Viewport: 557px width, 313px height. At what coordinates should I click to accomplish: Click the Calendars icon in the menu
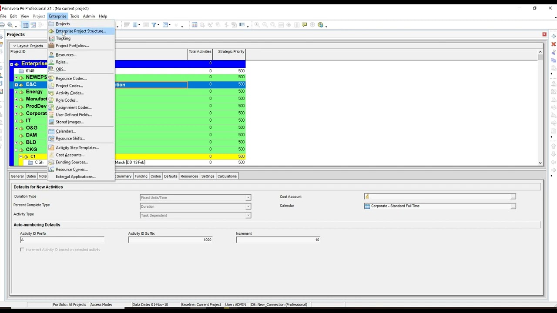[51, 131]
